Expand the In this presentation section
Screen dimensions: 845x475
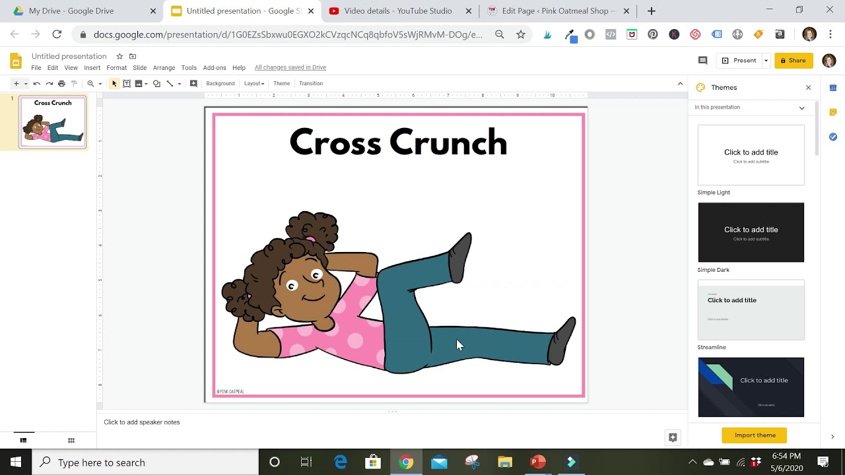pos(801,108)
